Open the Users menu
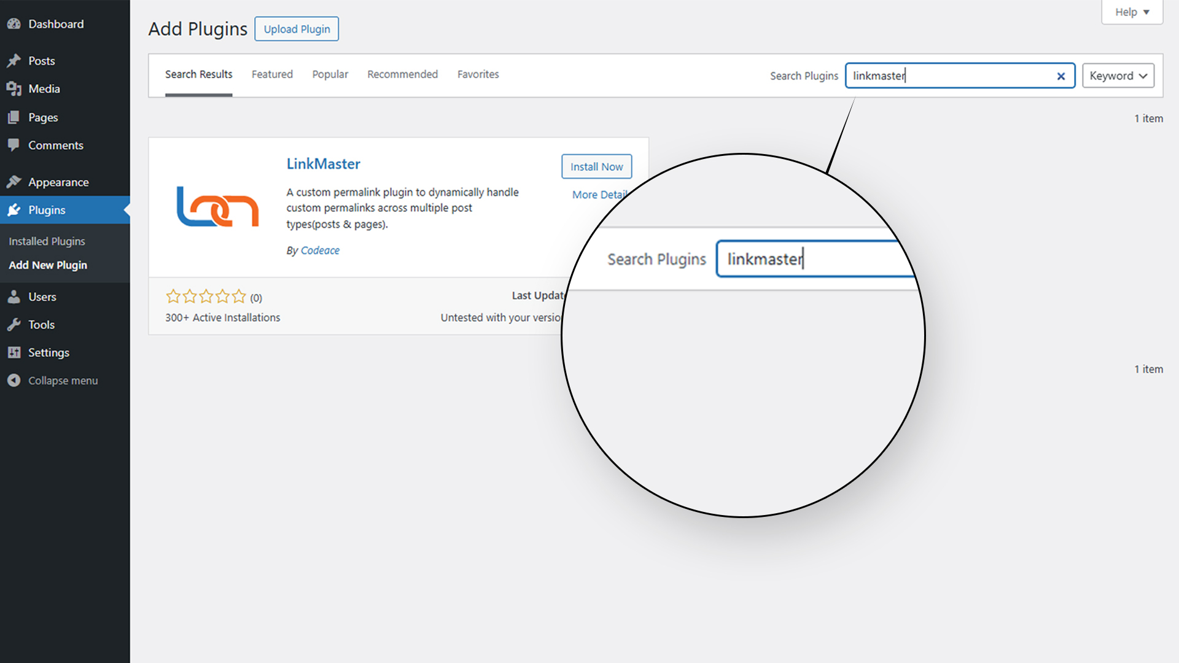 [65, 297]
